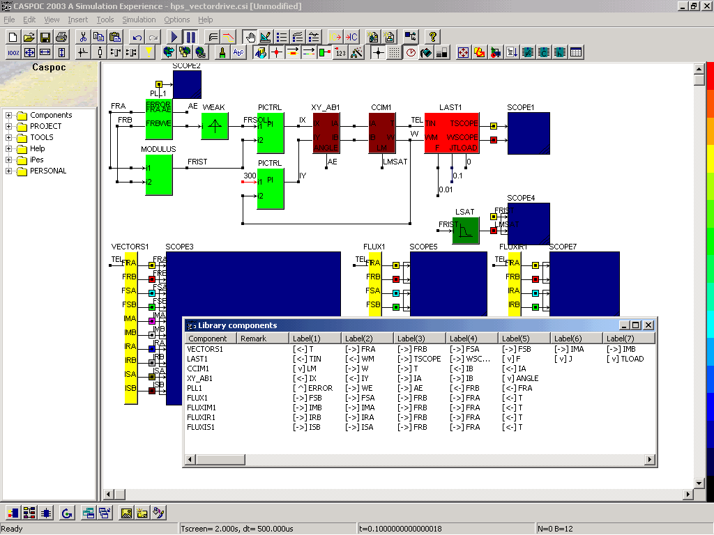This screenshot has width=714, height=535.
Task: Open the Simulation menu
Action: pos(139,20)
